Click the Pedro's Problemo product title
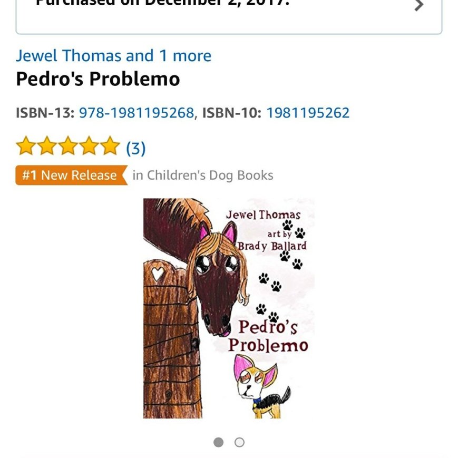 [98, 79]
